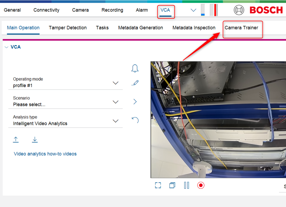This screenshot has width=286, height=207.
Task: Switch to the Camera Trainer tab
Action: [x=241, y=28]
